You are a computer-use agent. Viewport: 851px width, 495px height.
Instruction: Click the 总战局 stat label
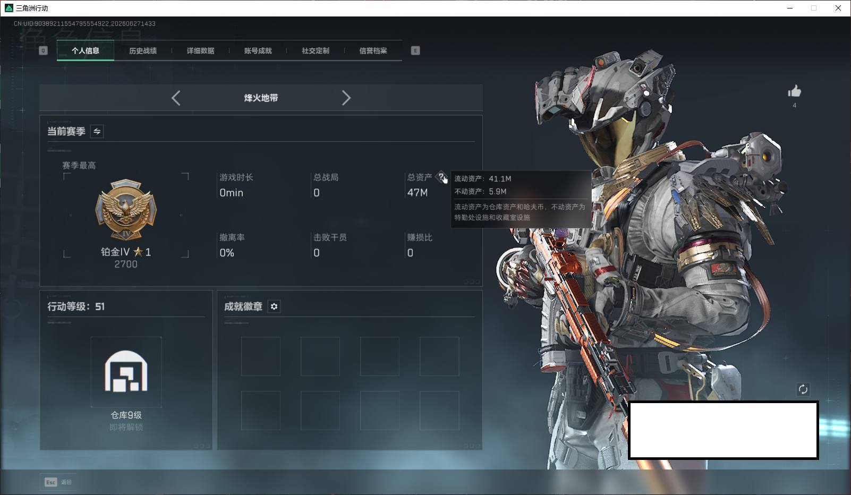[326, 177]
